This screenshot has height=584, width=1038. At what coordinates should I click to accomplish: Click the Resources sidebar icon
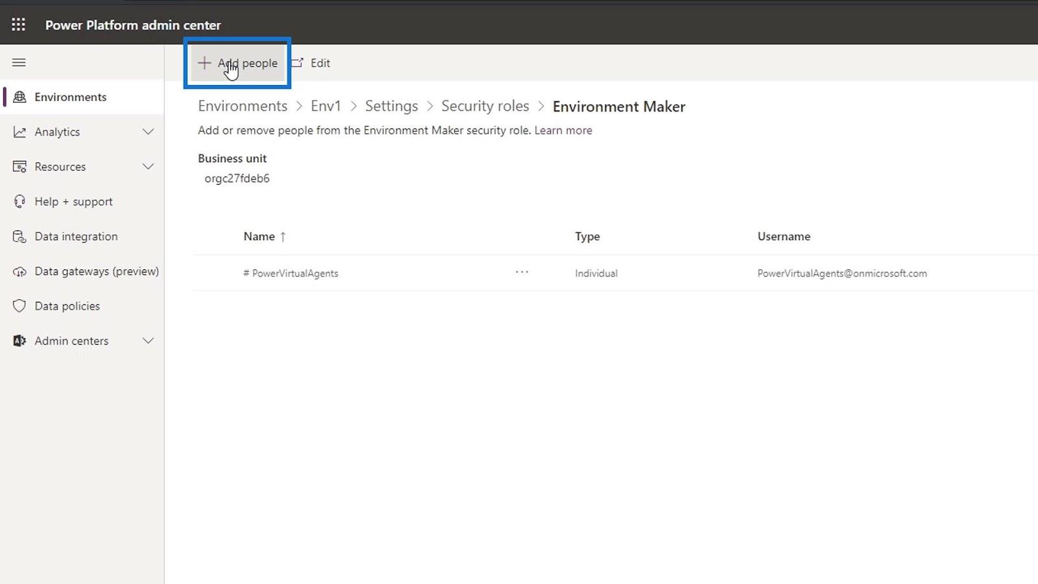(x=19, y=167)
